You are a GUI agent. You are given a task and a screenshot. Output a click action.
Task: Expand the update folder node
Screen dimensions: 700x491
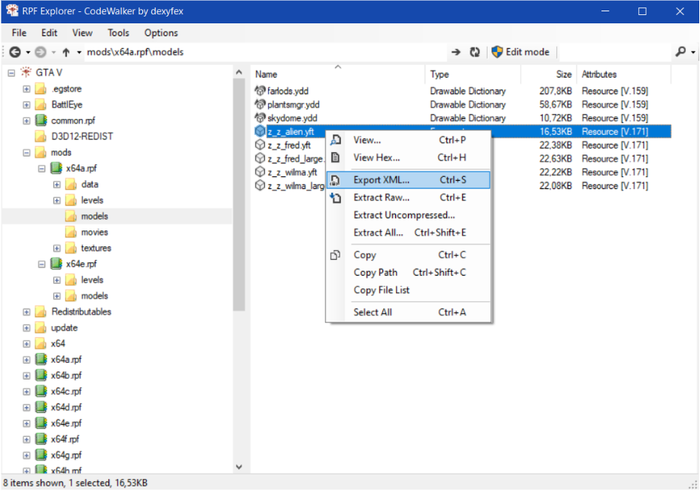pos(26,328)
